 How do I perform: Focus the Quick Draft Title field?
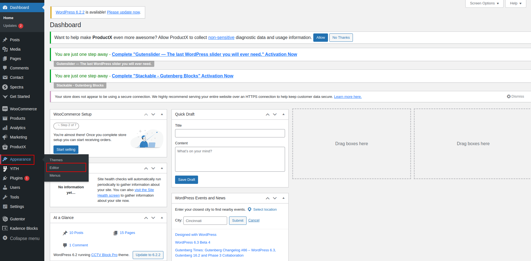230,133
